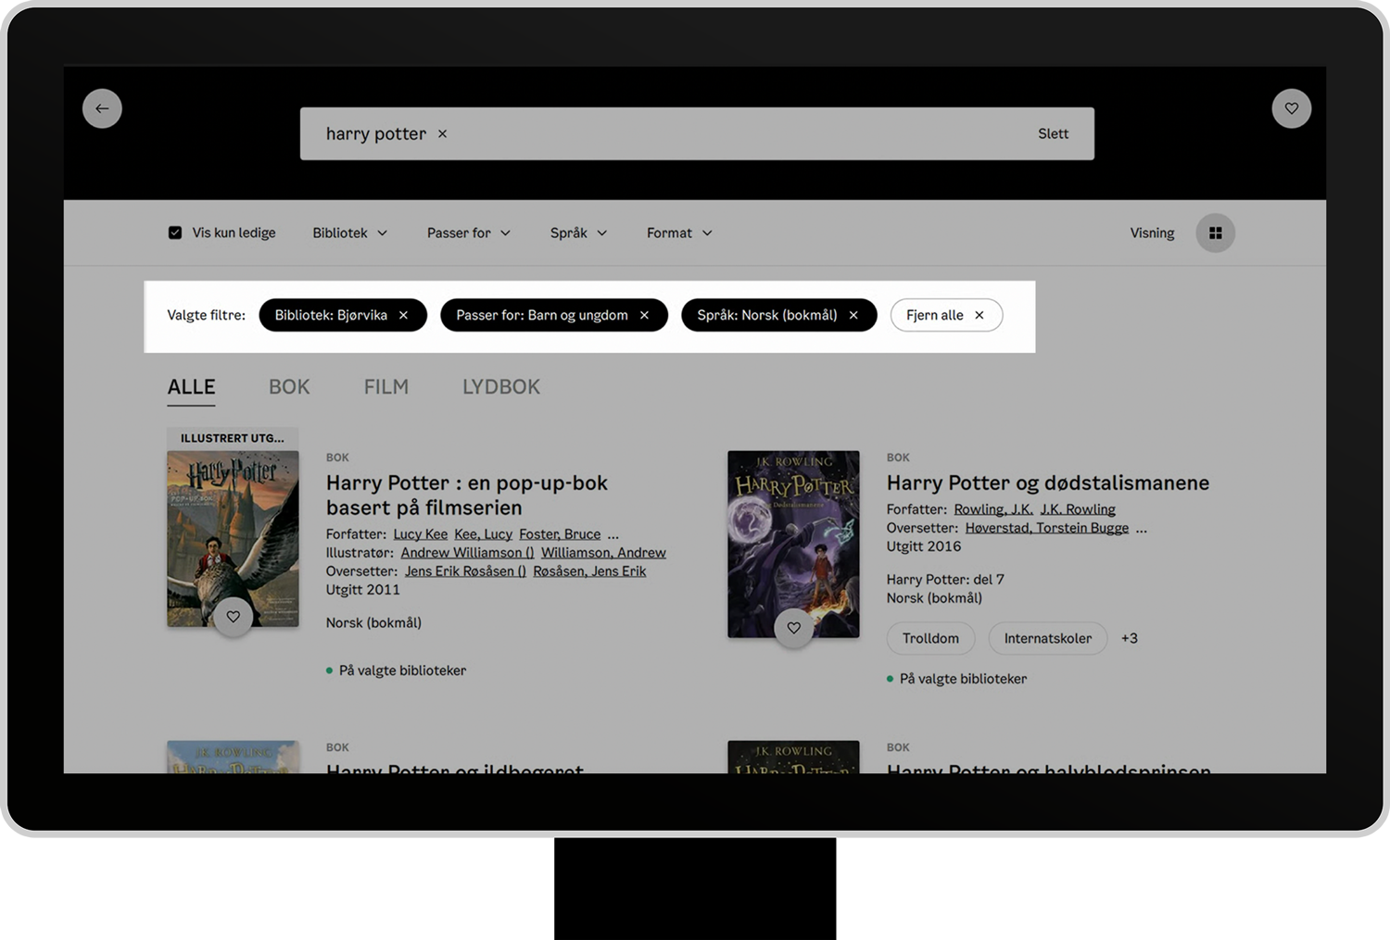Click the Fjern alle button
Image resolution: width=1390 pixels, height=940 pixels.
(x=945, y=316)
